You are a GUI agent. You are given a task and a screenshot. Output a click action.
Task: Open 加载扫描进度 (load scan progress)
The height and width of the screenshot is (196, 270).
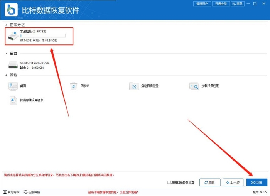coord(194,86)
